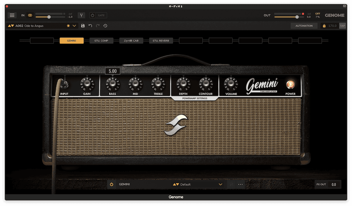
Task: Open the hamburger main menu
Action: pyautogui.click(x=12, y=15)
